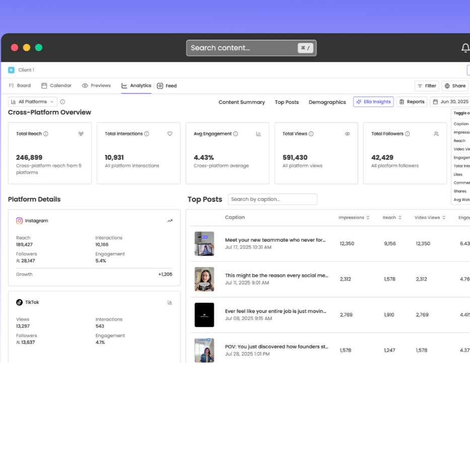
Task: Click the Total Reach value 246,899
Action: (29, 157)
